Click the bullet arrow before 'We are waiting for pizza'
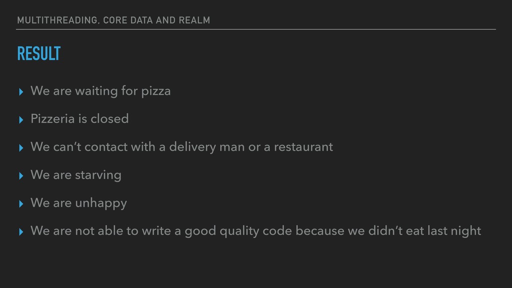 tap(21, 92)
